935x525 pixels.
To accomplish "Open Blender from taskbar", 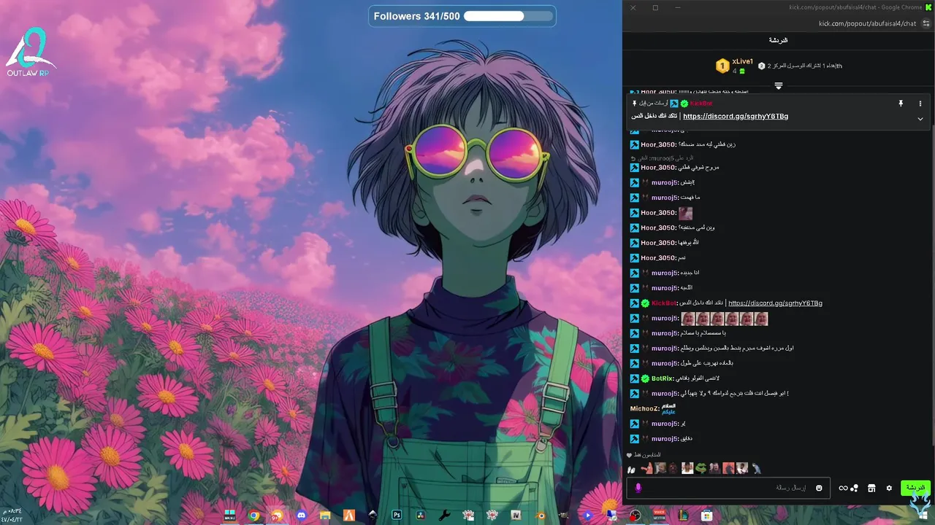I will pos(541,515).
